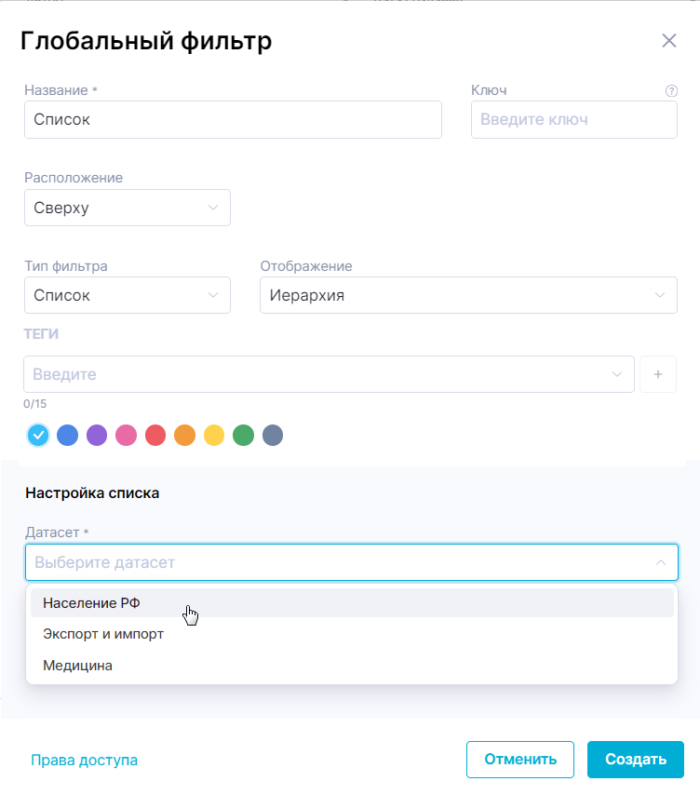The image size is (700, 795).
Task: Pick the blue color swatch
Action: pos(67,435)
